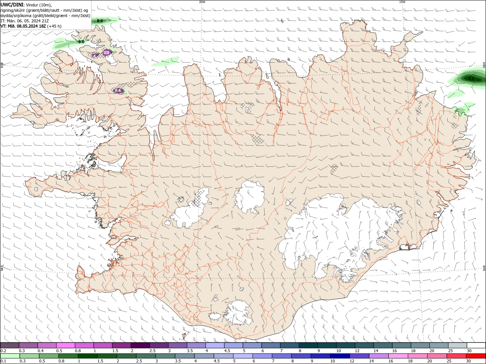Image resolution: width=486 pixels, height=364 pixels.
Task: Click the "rigning/skúrir" legend description line
Action: (44, 10)
